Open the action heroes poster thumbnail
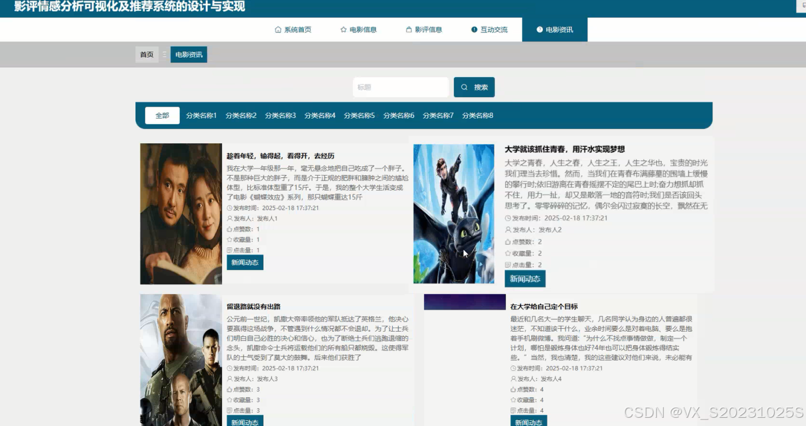Viewport: 806px width, 426px height. click(x=181, y=360)
